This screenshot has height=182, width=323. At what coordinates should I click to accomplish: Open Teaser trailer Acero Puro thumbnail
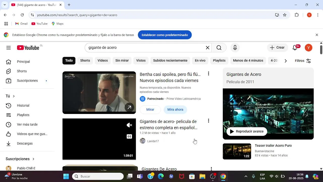(x=237, y=151)
